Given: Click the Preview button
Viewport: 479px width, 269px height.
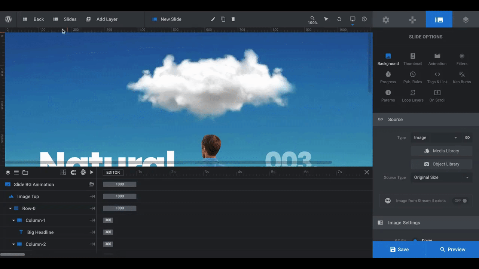Looking at the screenshot, I should click(x=452, y=250).
